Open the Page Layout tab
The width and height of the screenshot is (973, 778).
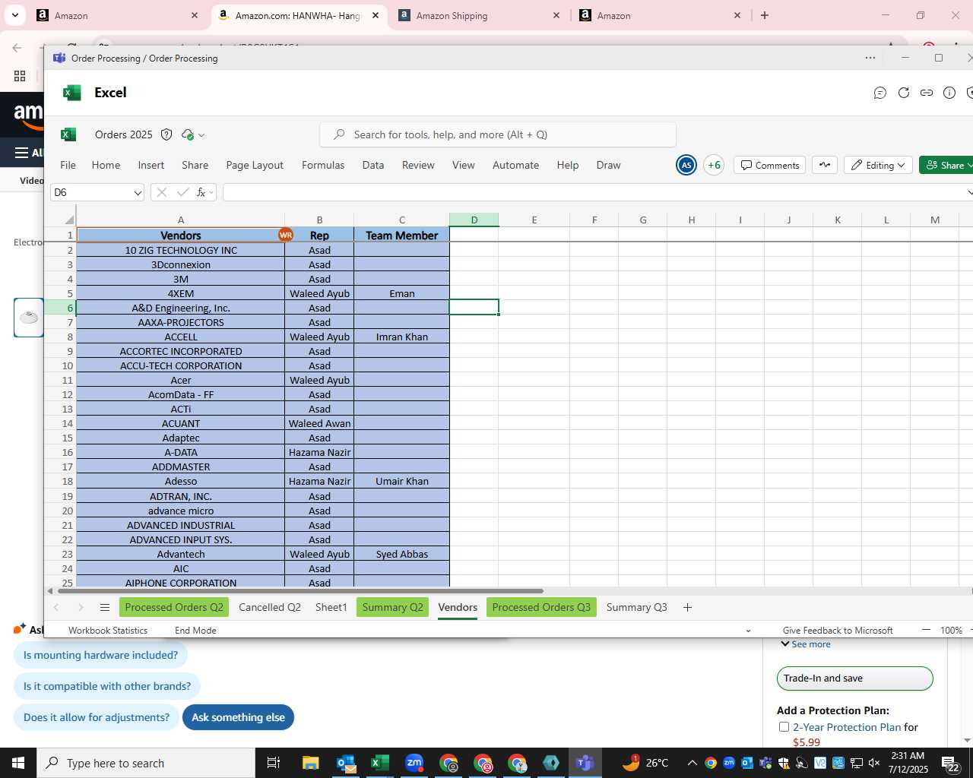click(x=255, y=165)
